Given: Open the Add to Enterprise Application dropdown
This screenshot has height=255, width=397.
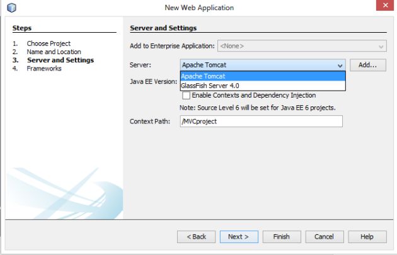Looking at the screenshot, I should point(381,46).
